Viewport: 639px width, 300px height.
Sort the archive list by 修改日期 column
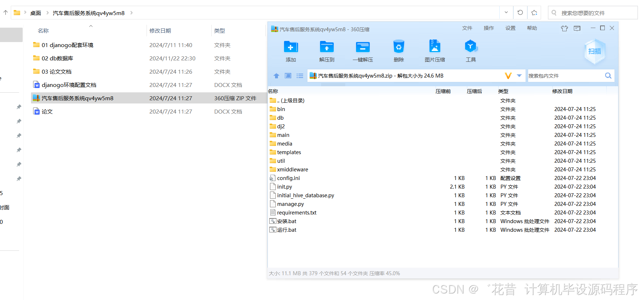tap(562, 91)
